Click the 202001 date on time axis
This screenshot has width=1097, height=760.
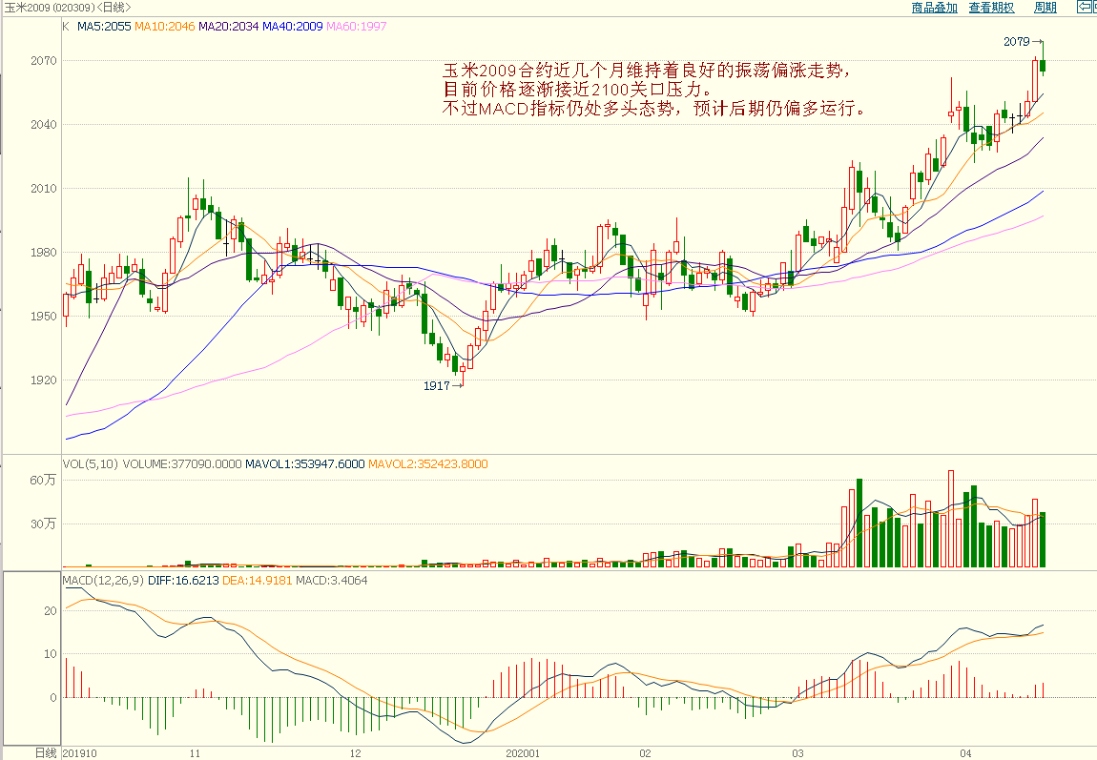(522, 752)
